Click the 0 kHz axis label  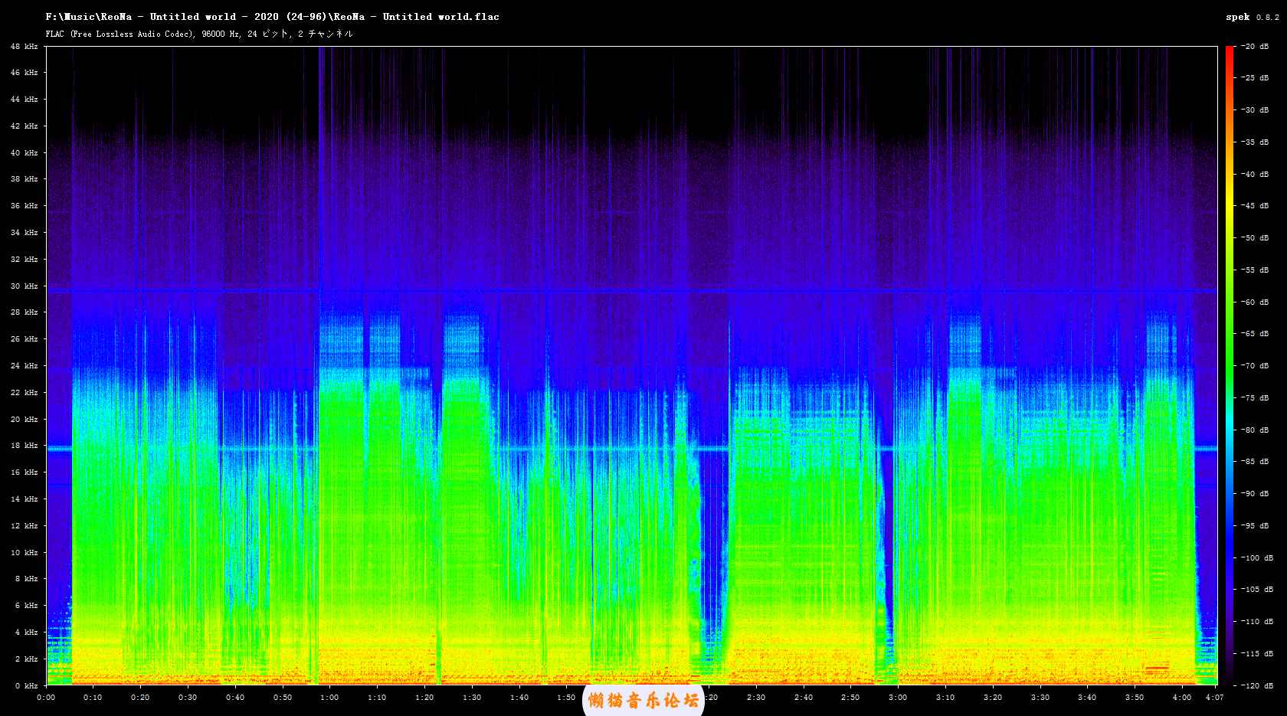pos(26,685)
